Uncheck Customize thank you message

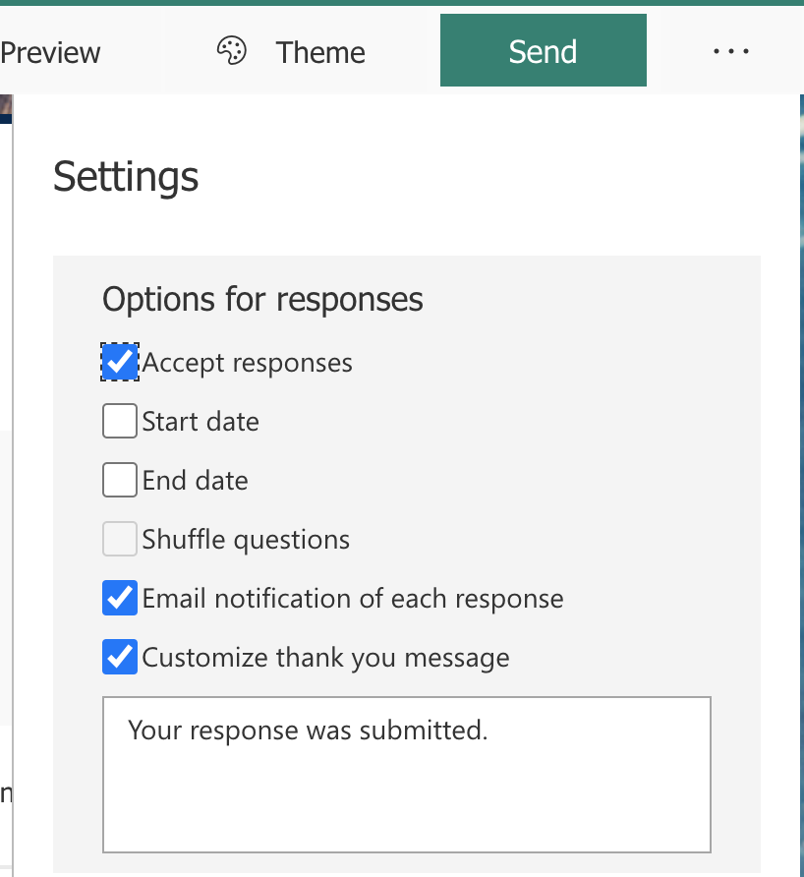coord(120,657)
